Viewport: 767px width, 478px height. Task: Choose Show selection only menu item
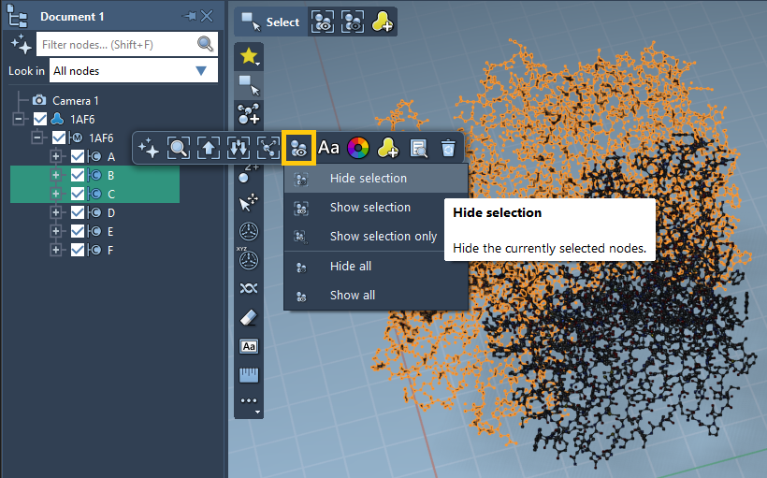(x=383, y=236)
